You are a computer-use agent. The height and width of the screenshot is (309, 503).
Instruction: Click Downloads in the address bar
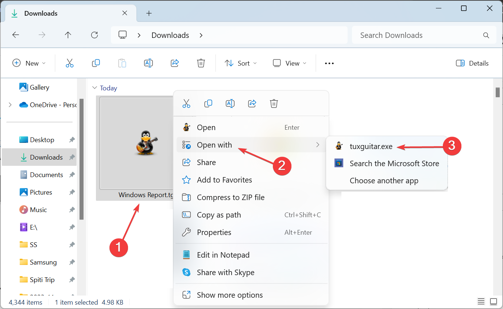(x=170, y=35)
